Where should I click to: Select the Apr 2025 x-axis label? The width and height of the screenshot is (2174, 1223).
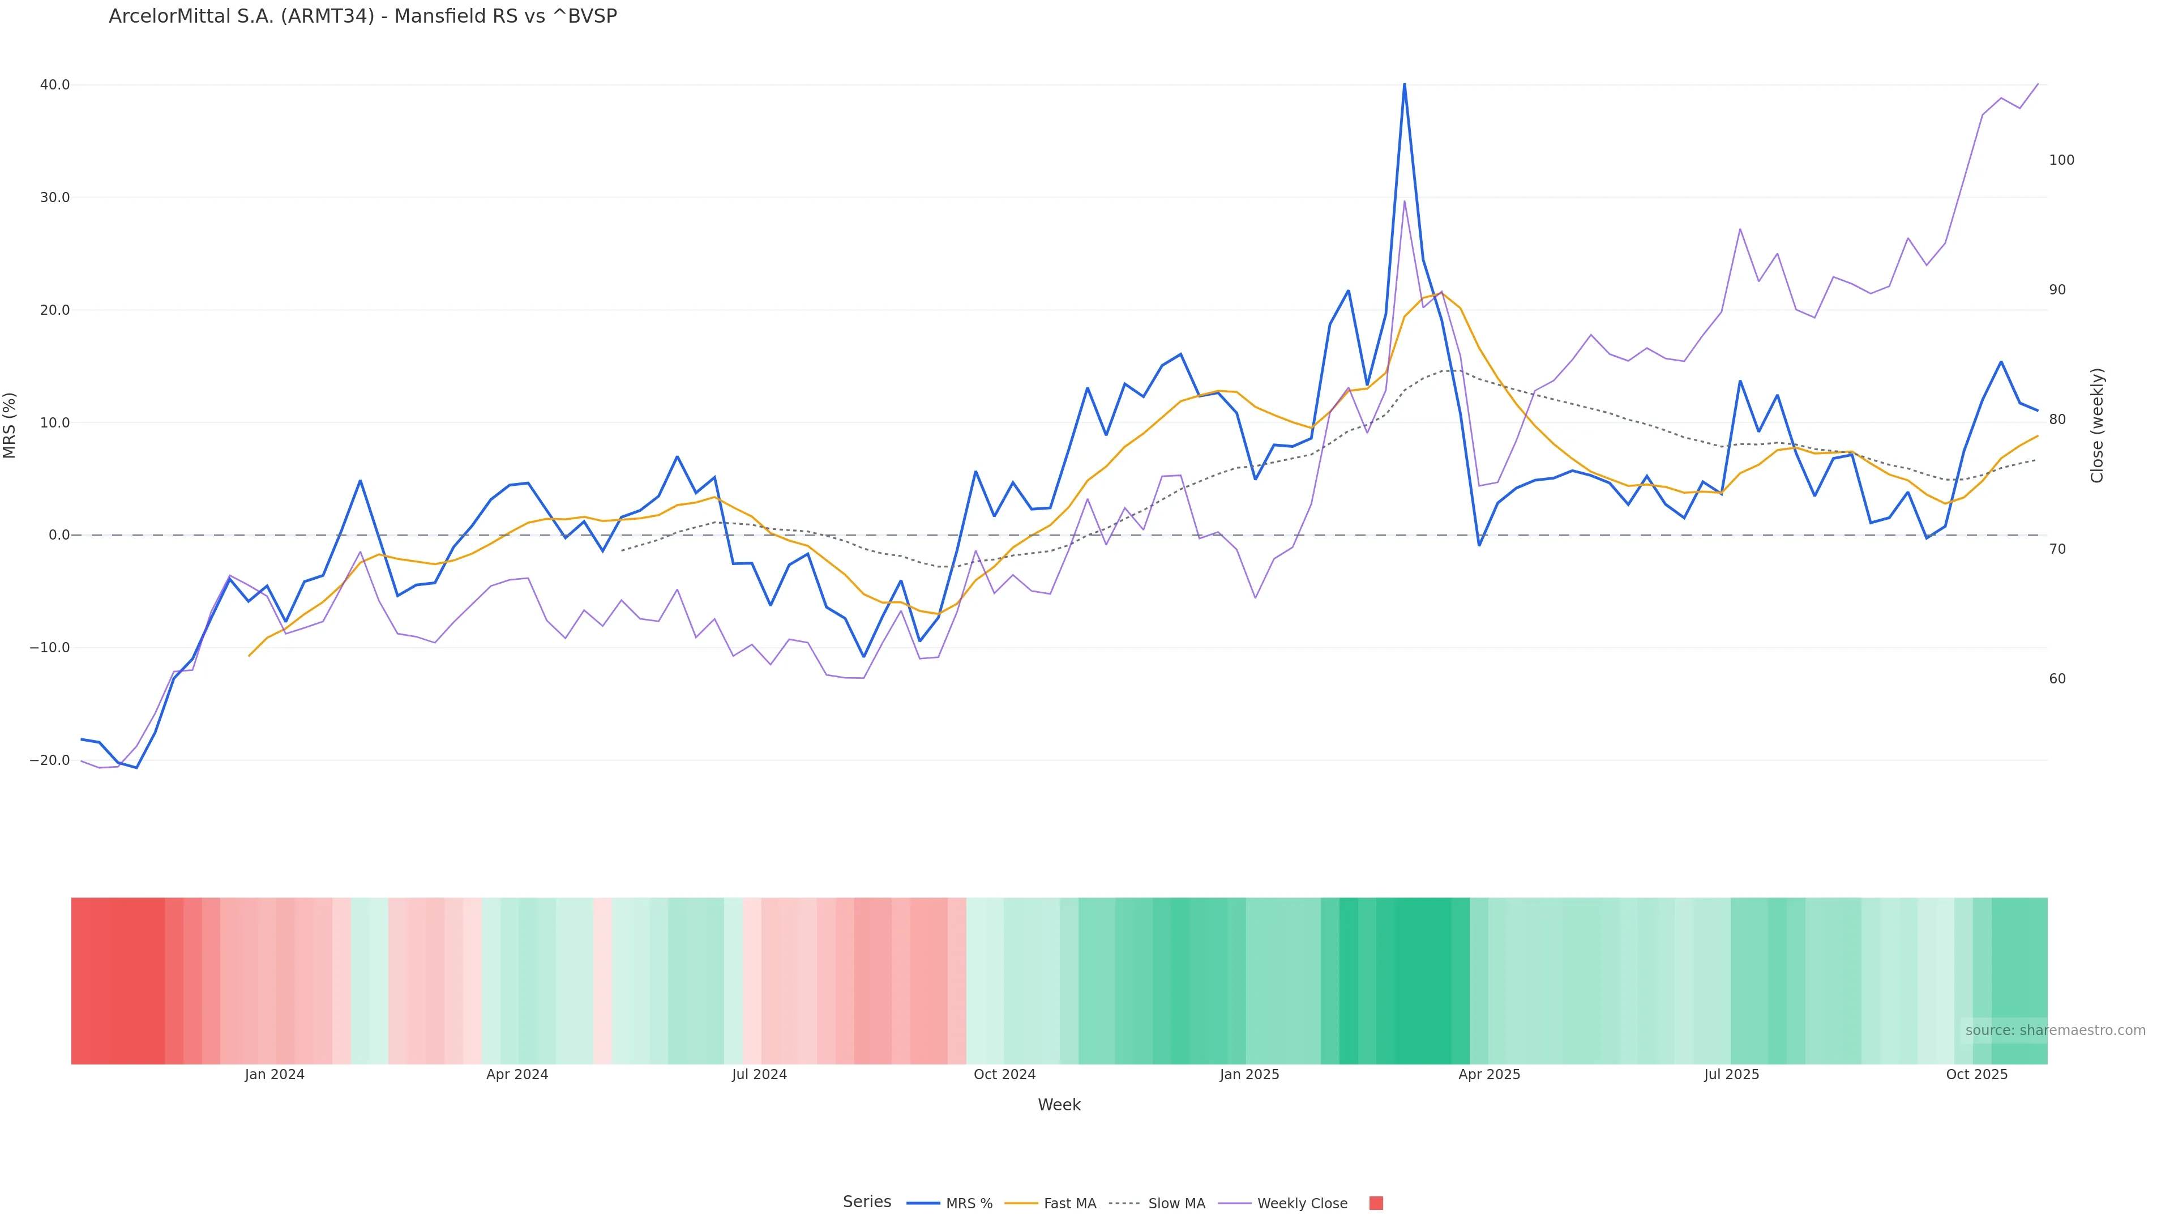click(x=1489, y=1075)
